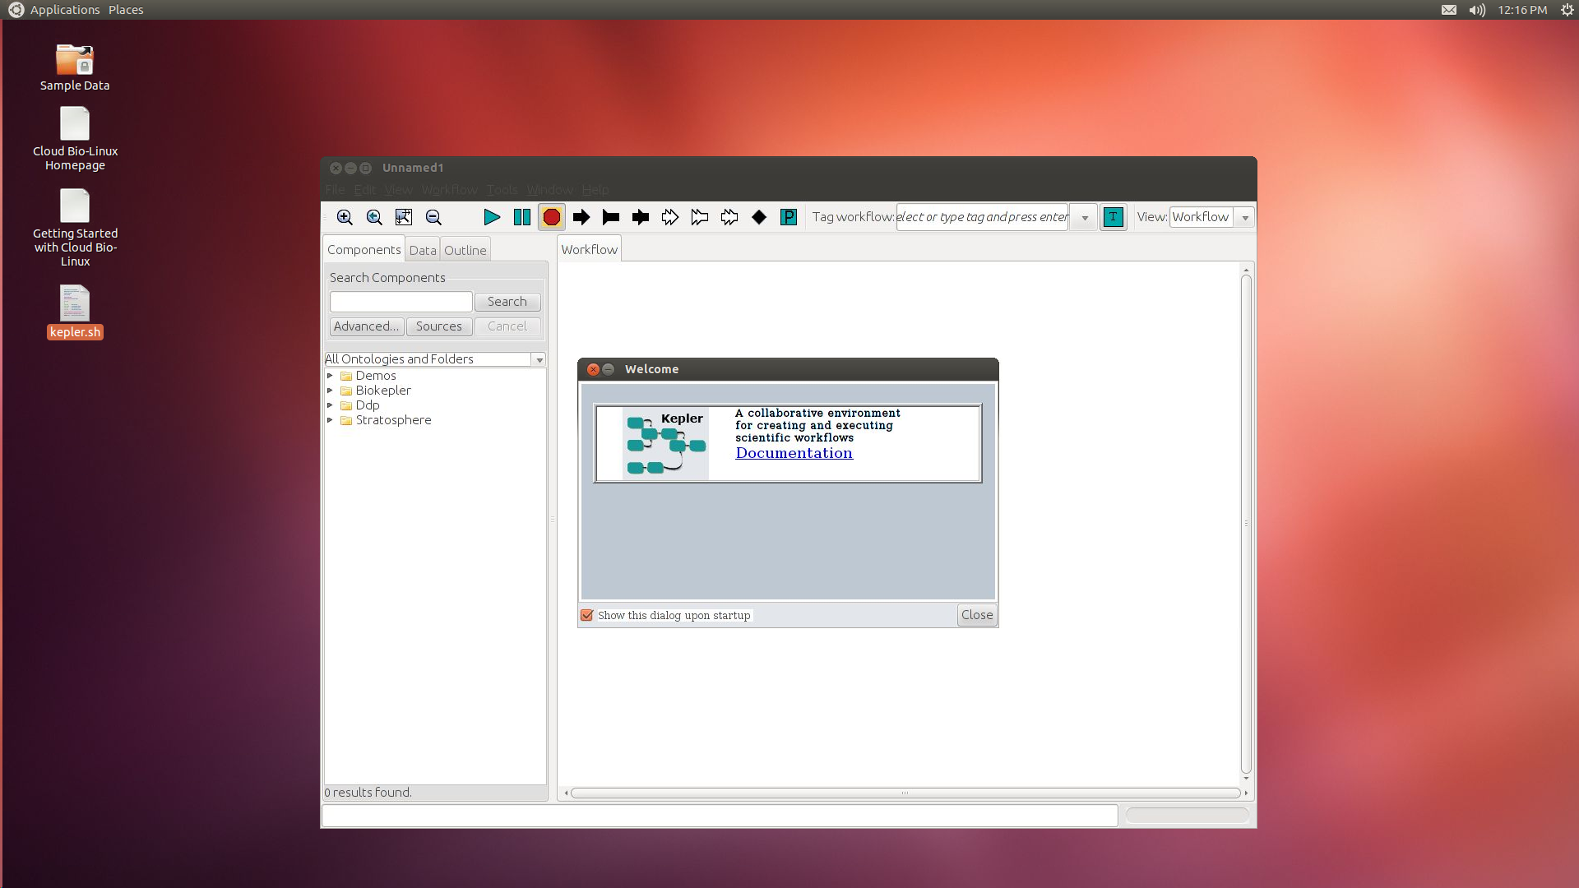Click the Zoom In magnifier icon
1579x888 pixels.
coord(345,217)
